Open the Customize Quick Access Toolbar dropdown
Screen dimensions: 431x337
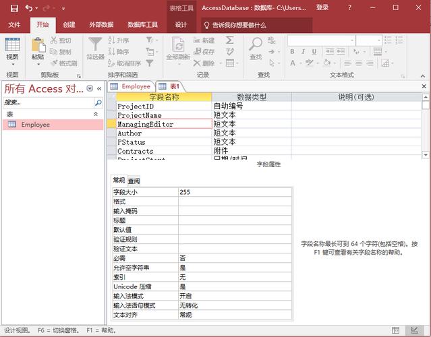point(63,8)
